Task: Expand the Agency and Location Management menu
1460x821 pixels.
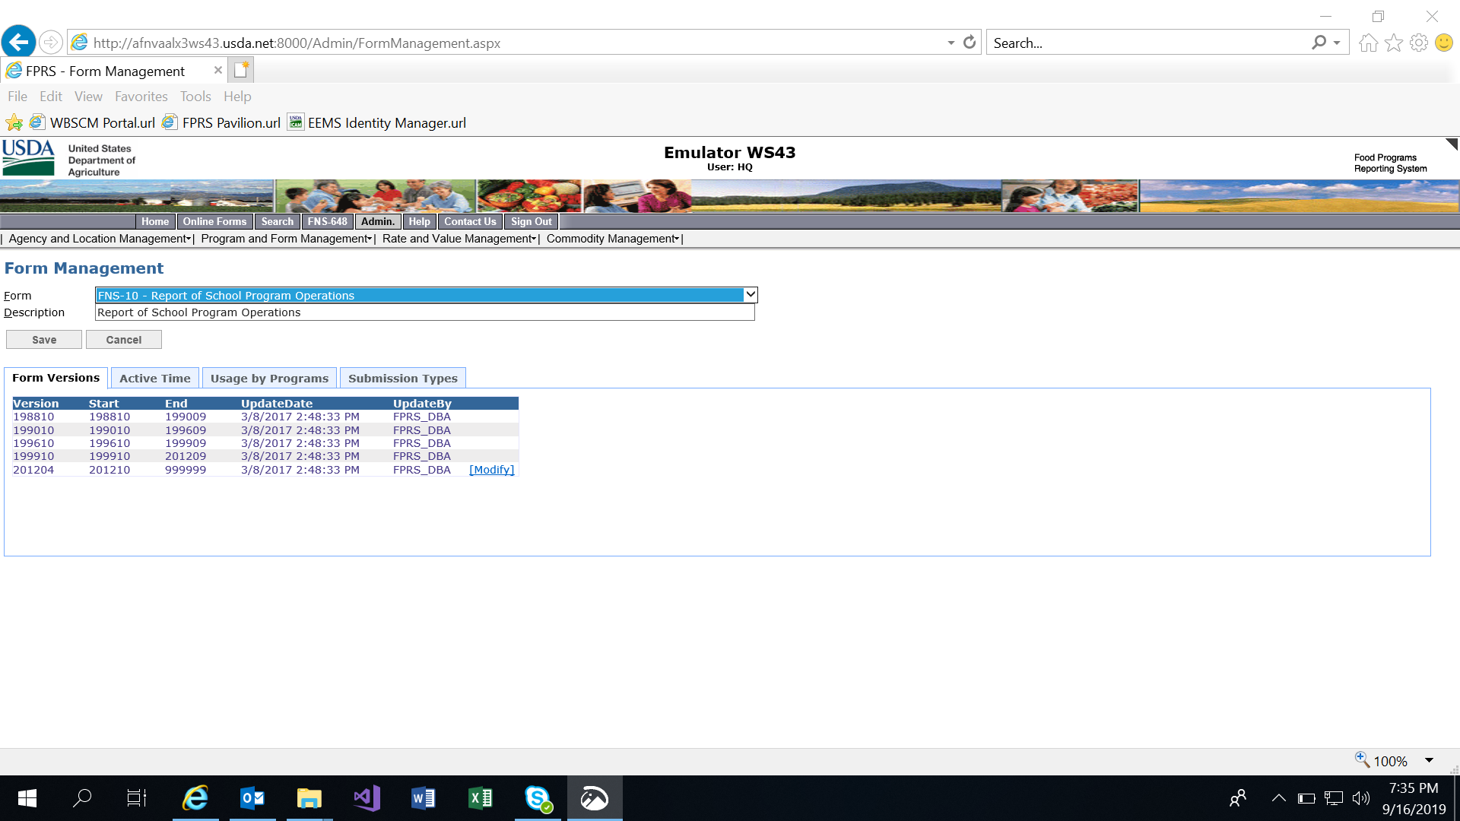Action: pos(100,239)
